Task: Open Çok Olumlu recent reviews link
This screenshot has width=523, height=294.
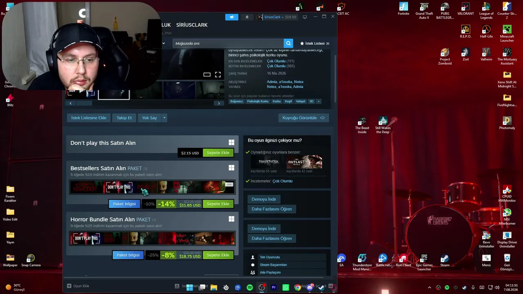Action: (276, 61)
